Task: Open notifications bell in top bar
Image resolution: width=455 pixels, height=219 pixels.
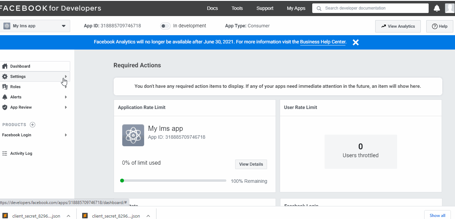Action: point(437,8)
